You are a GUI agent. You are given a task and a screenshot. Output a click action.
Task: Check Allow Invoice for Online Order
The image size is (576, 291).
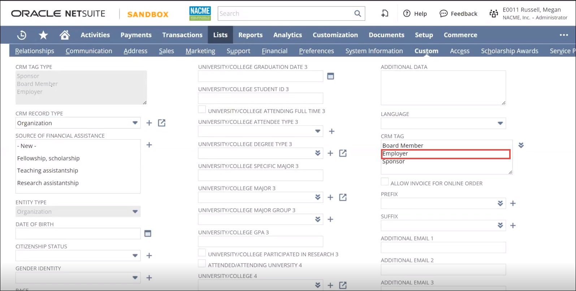385,182
